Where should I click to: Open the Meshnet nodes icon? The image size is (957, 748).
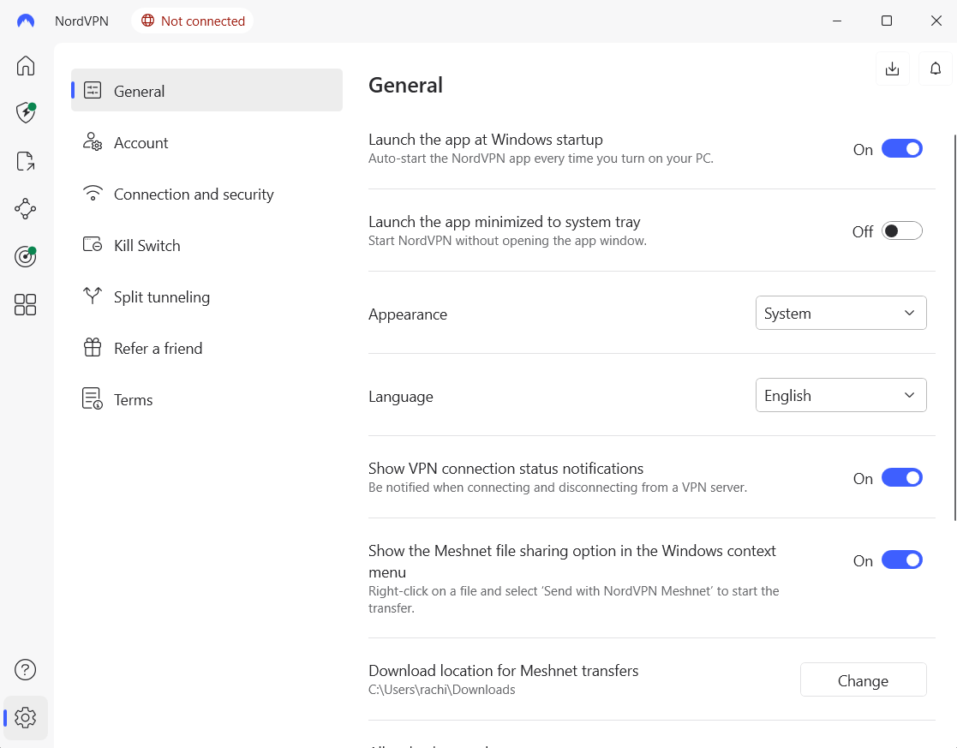26,208
